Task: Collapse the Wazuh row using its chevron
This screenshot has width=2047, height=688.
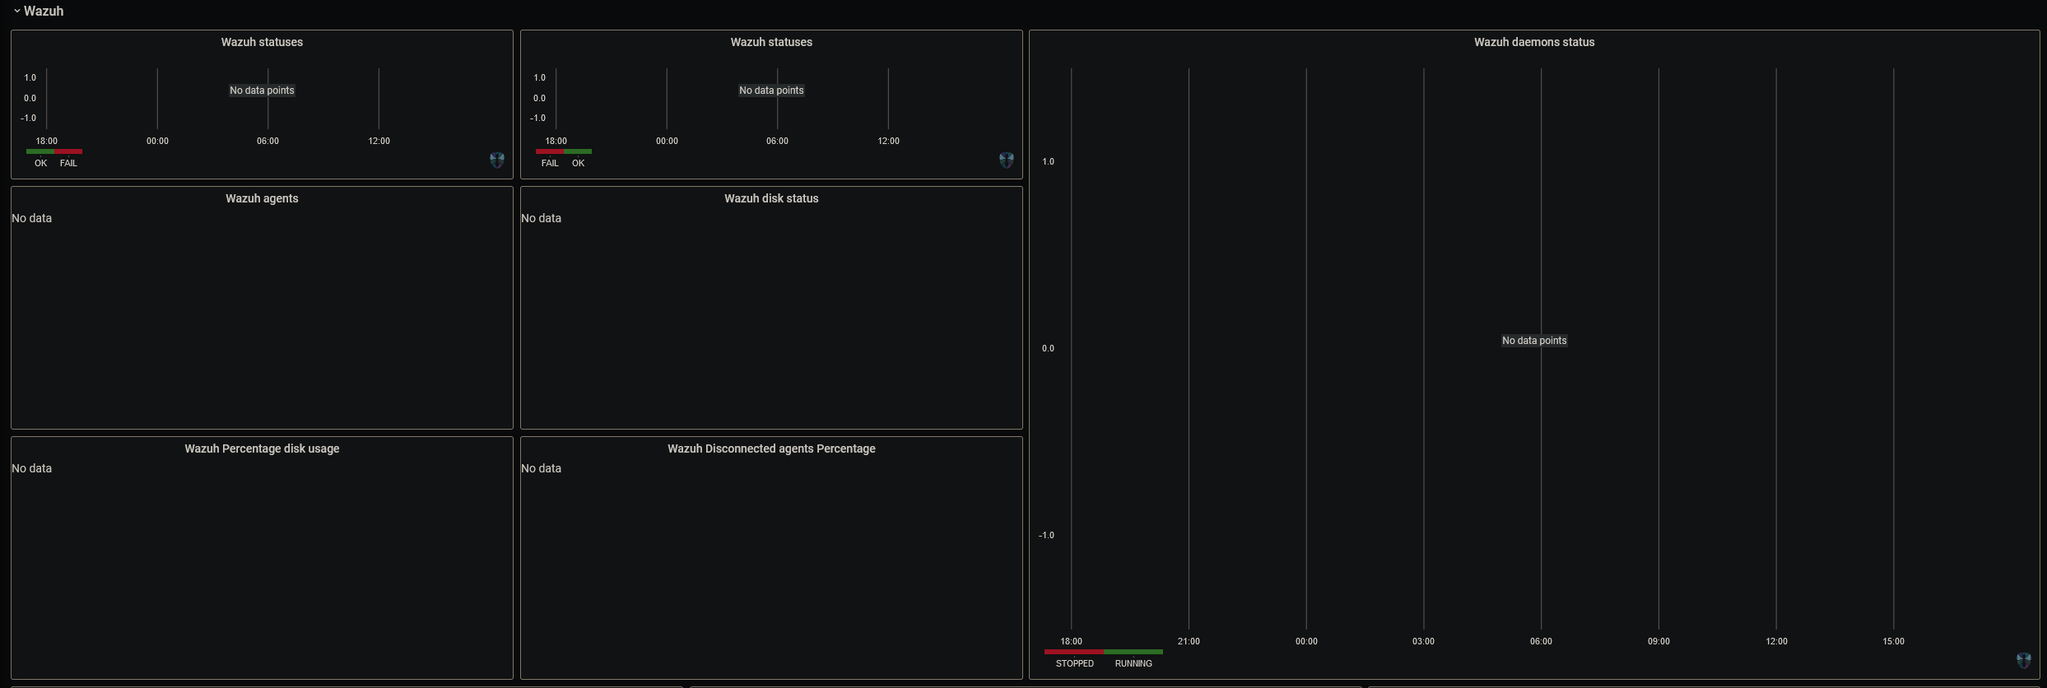Action: click(16, 12)
